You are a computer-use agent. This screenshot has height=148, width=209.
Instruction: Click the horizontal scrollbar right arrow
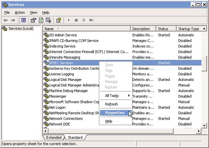(199, 131)
